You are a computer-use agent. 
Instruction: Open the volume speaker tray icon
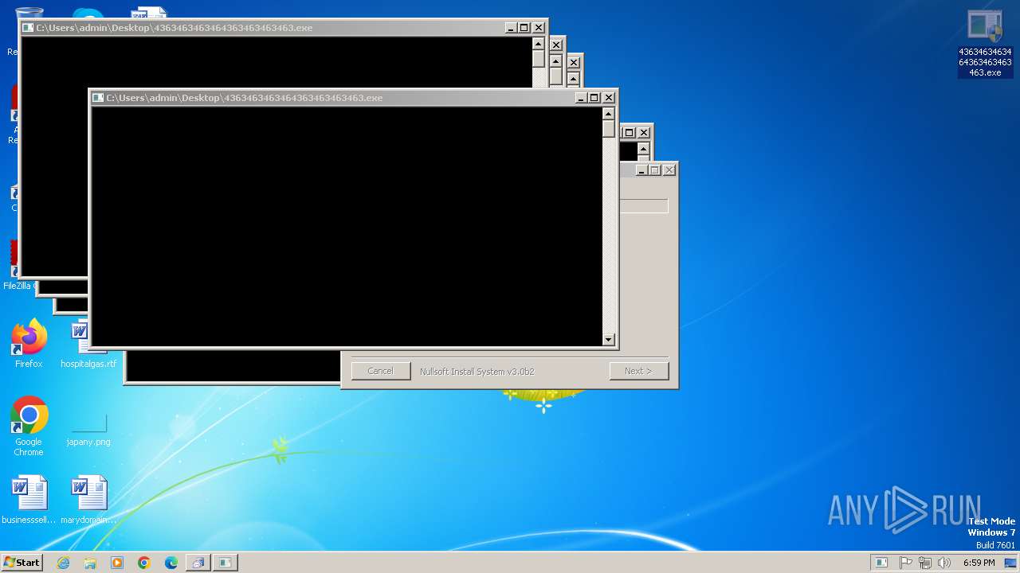pos(944,563)
